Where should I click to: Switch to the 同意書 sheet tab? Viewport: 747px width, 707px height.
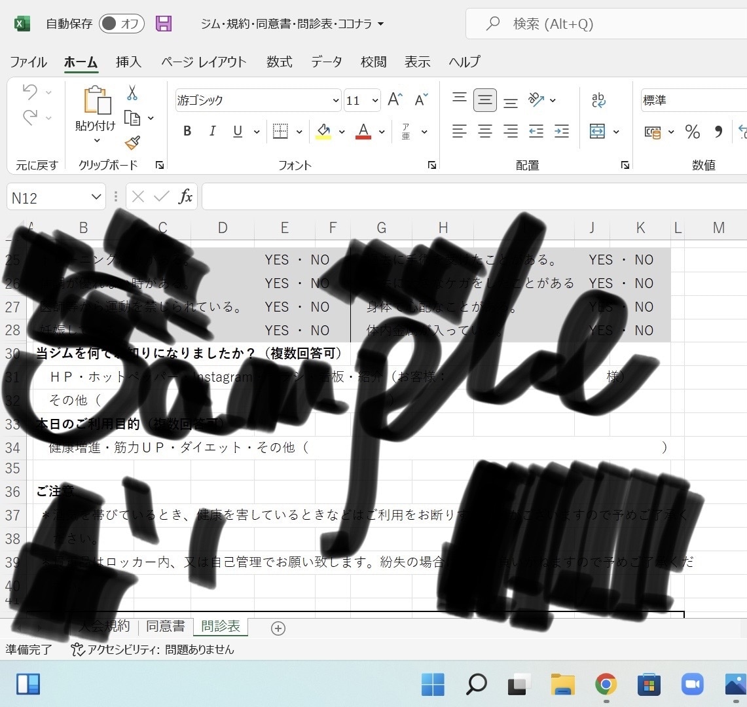click(166, 626)
